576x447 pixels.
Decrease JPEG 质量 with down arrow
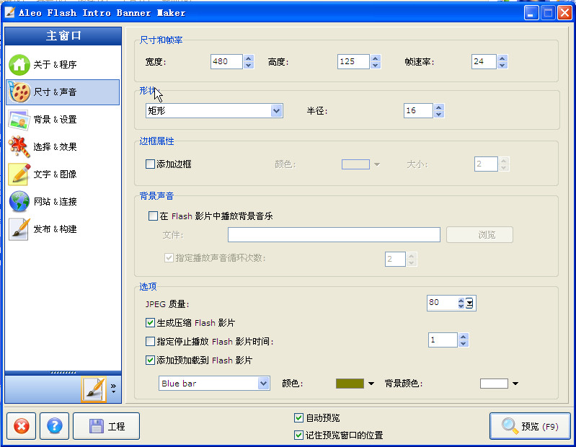[x=461, y=306]
